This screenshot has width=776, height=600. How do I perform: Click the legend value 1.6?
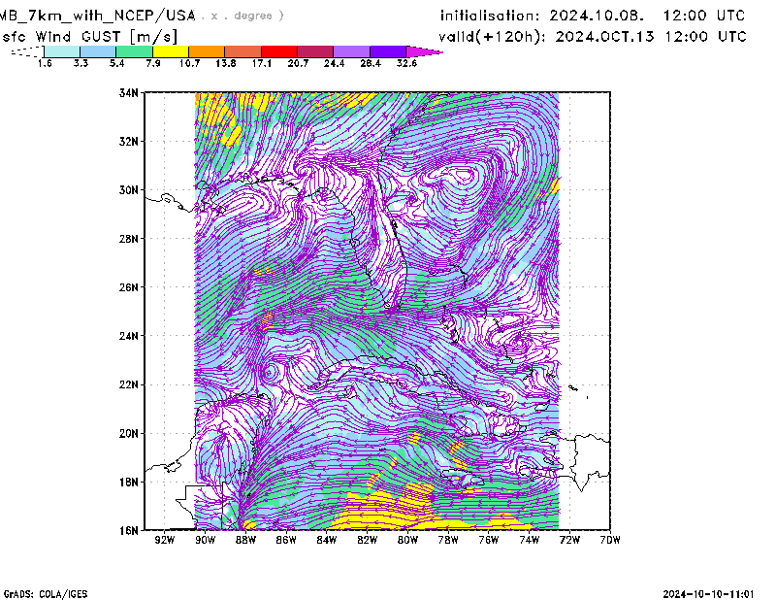coord(45,63)
